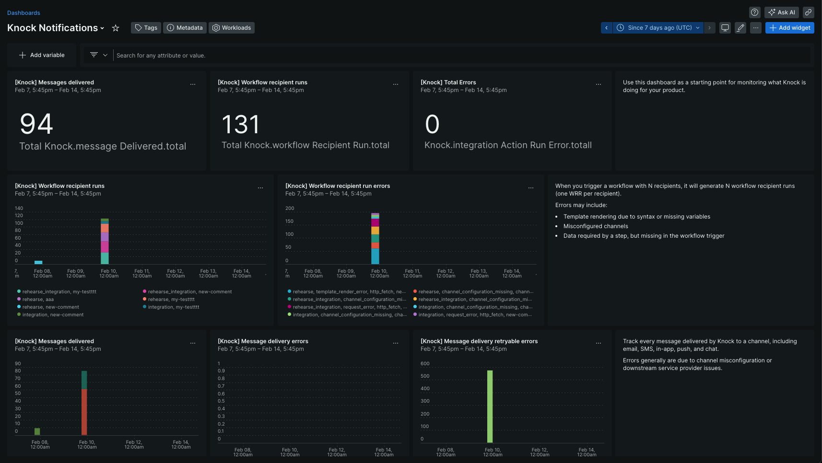
Task: Open menu for Message delivery retryable errors chart
Action: point(599,343)
